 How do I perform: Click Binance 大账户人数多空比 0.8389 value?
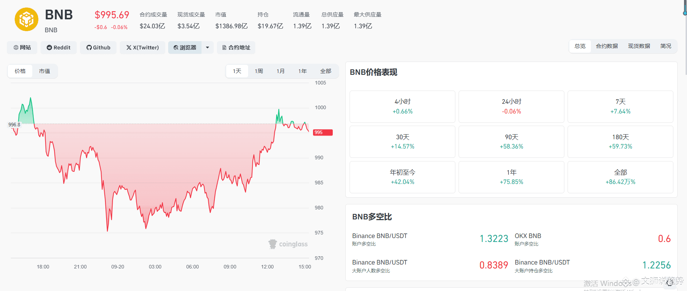point(494,265)
